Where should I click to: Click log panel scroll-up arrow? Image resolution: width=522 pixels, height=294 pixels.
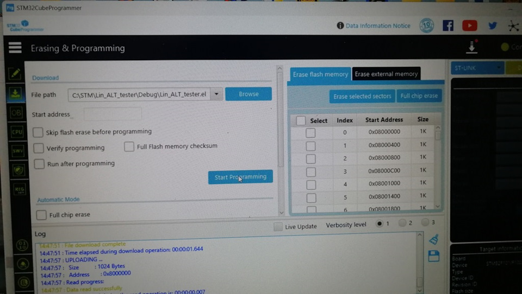point(419,235)
